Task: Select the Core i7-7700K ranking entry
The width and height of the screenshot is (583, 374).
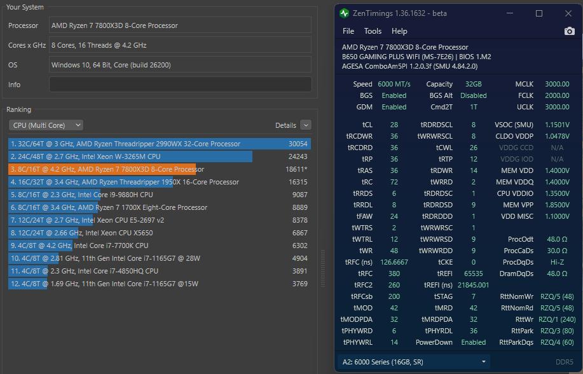Action: (x=159, y=246)
